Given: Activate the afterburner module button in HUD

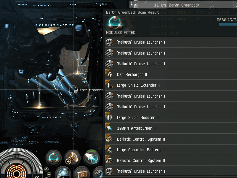Looking at the screenshot, I should point(92,158).
